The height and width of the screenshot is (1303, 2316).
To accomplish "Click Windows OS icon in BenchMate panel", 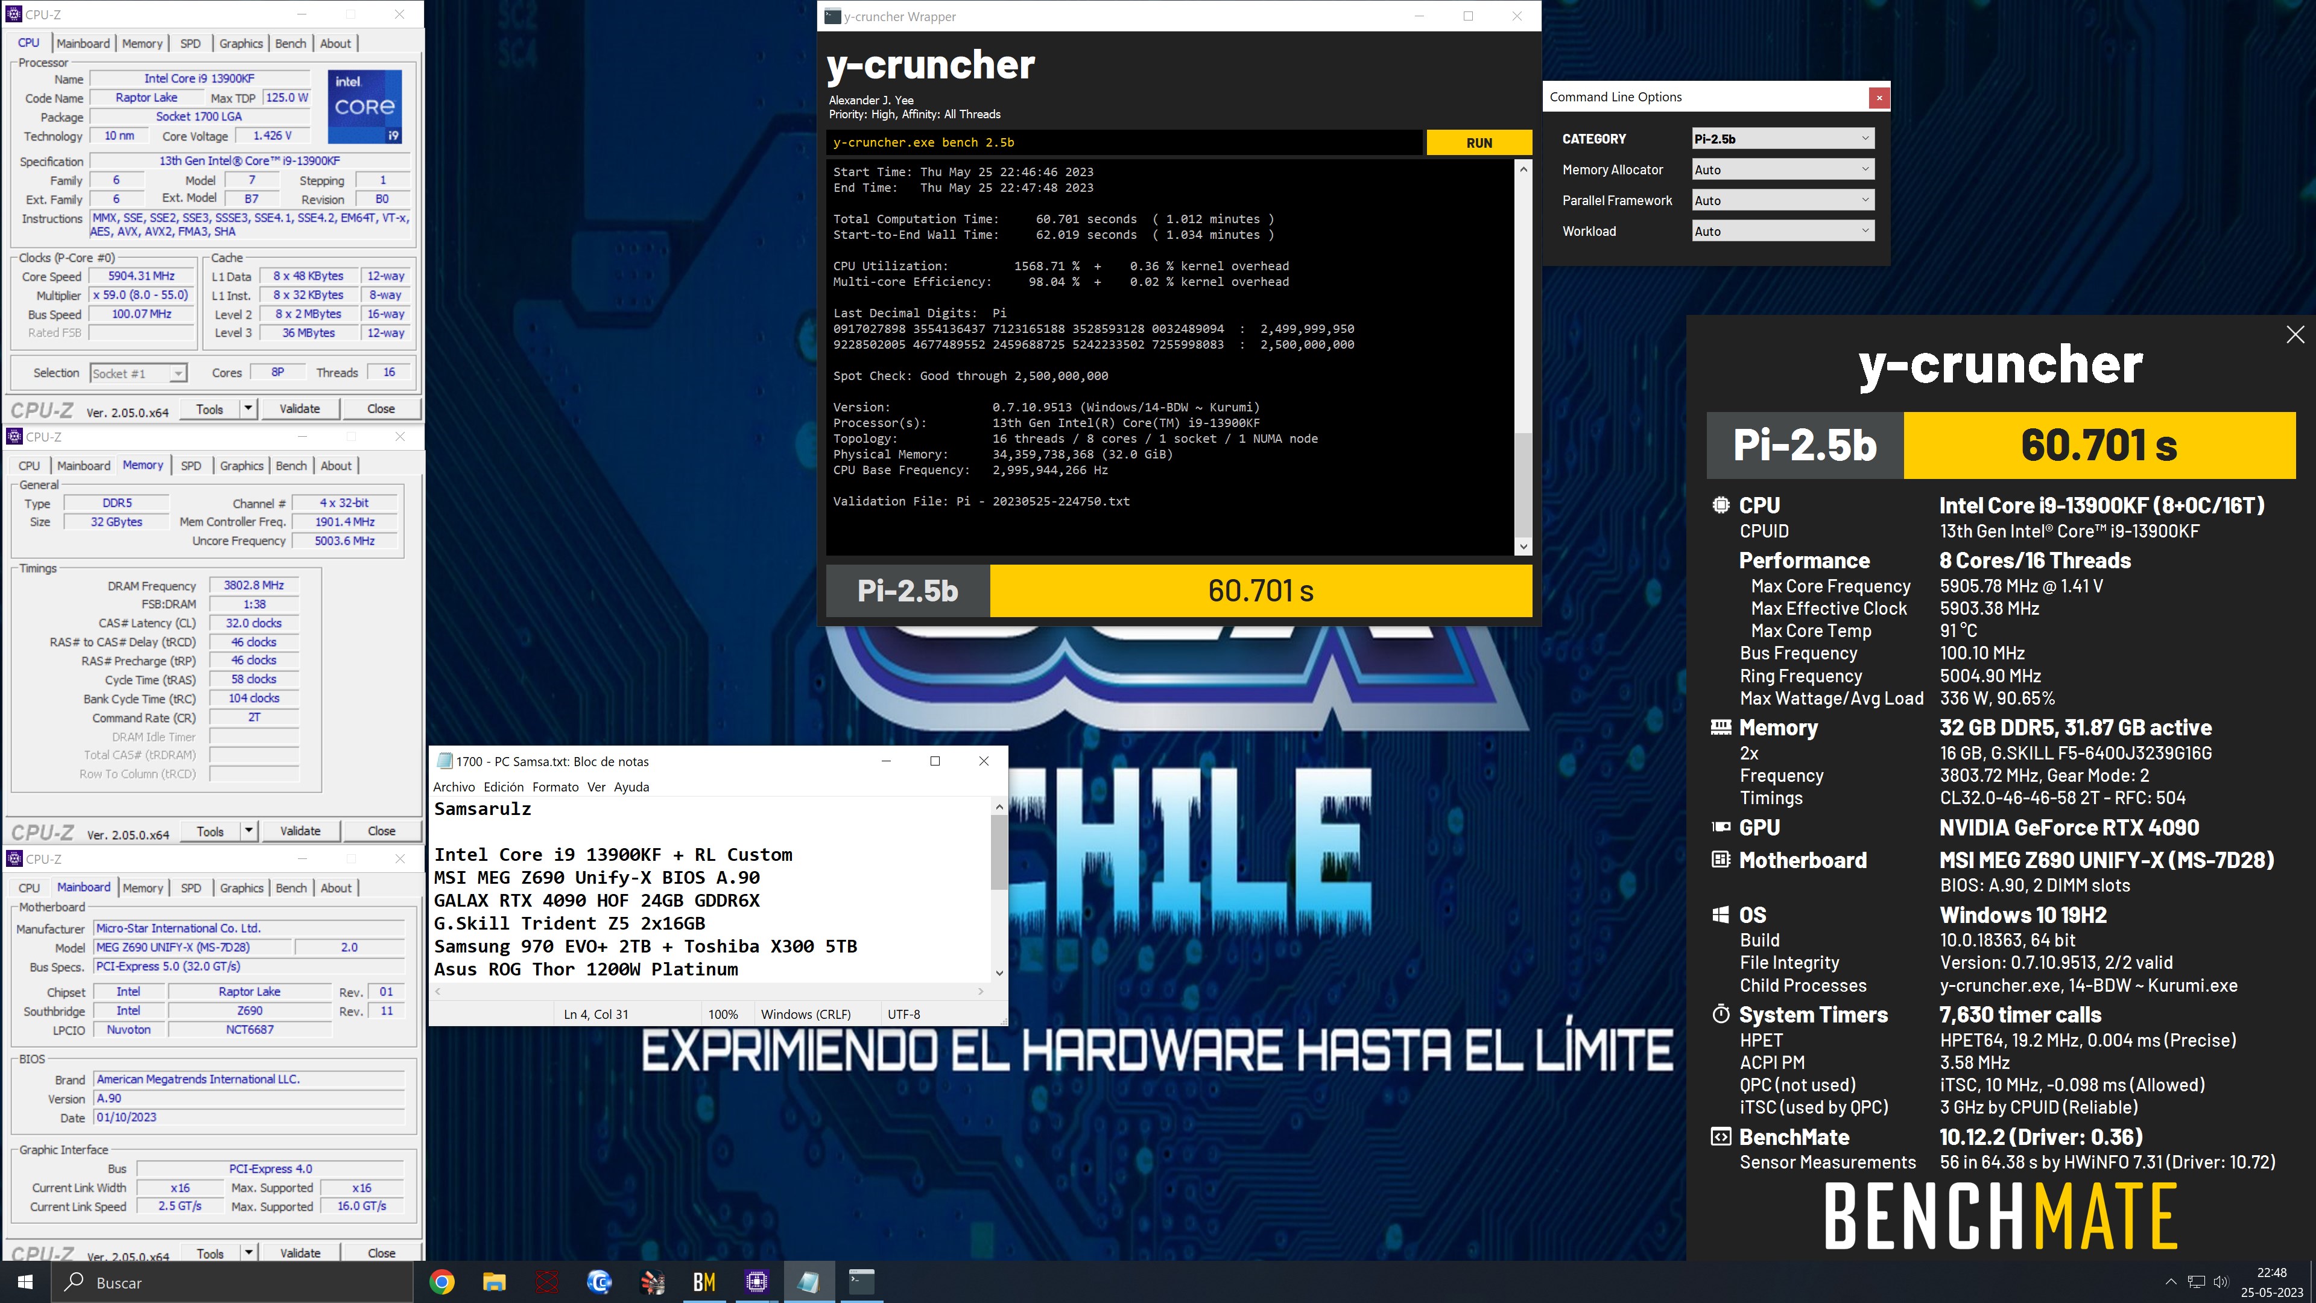I will pos(1721,915).
